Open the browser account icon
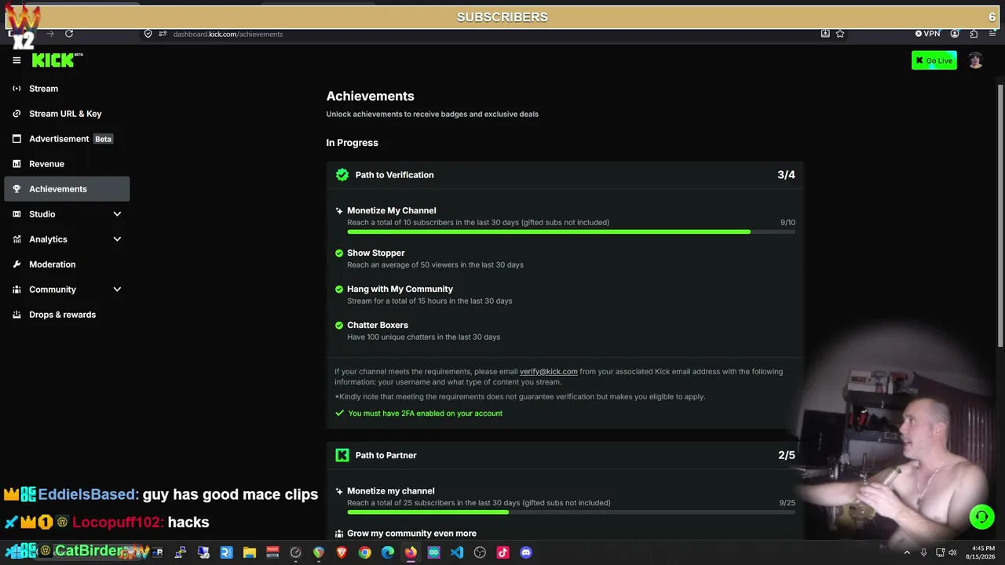The width and height of the screenshot is (1005, 565). [x=955, y=34]
